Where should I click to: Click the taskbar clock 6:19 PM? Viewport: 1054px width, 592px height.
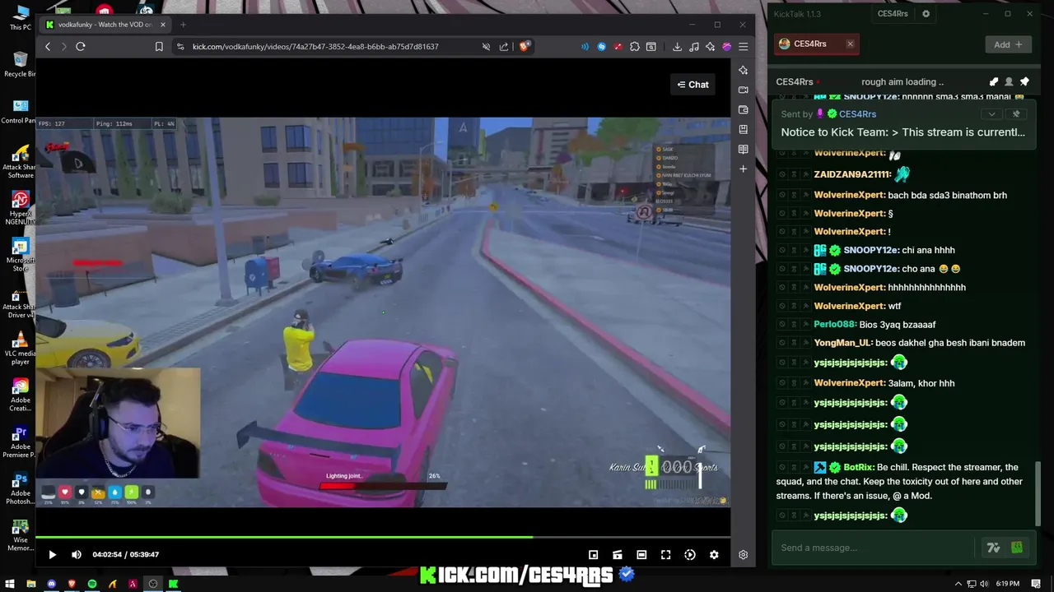click(x=1007, y=584)
